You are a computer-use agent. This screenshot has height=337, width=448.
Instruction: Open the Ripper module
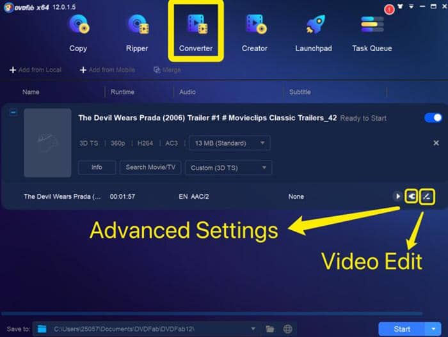138,33
